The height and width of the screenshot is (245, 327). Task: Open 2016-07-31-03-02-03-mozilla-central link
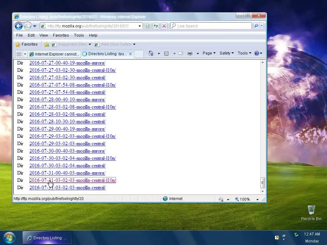(x=68, y=188)
